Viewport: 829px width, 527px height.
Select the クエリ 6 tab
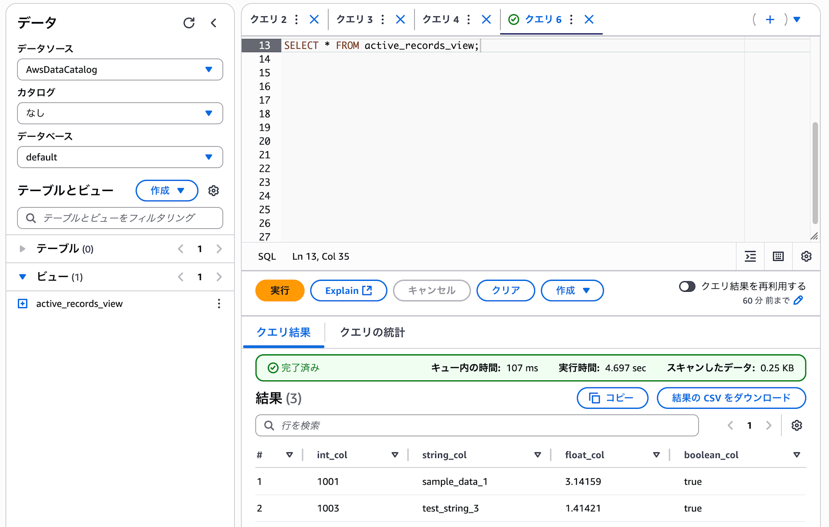[x=543, y=19]
